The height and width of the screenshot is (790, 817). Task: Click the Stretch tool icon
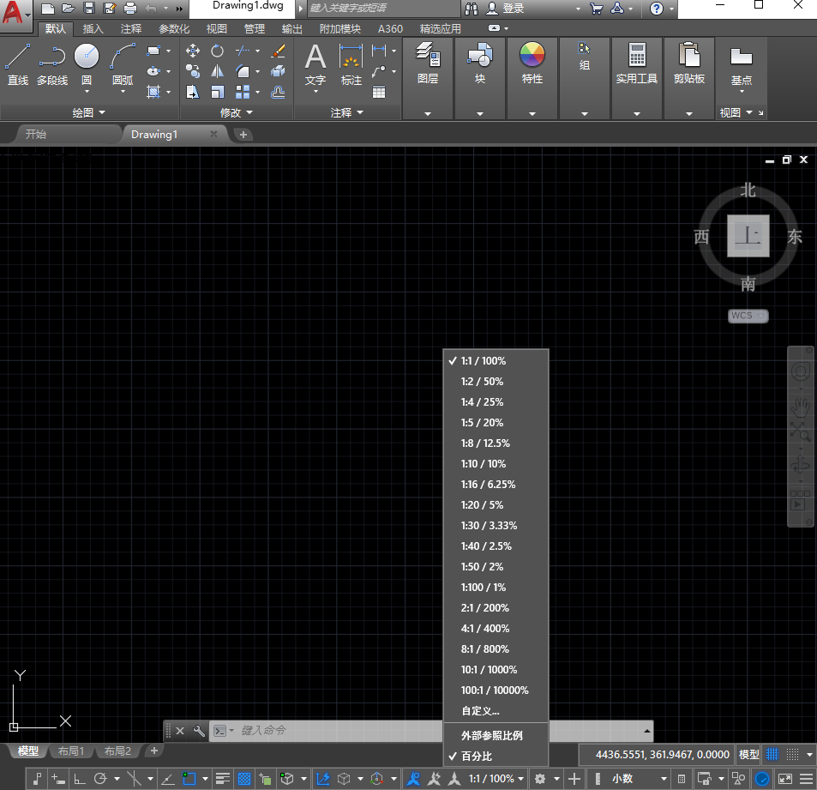(193, 93)
